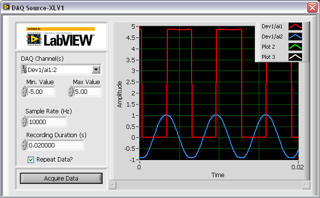Click the graph's right scroll arrow

305,185
